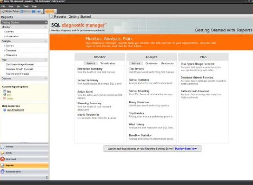Switch to Servers tab in Analyze card

pos(136,63)
